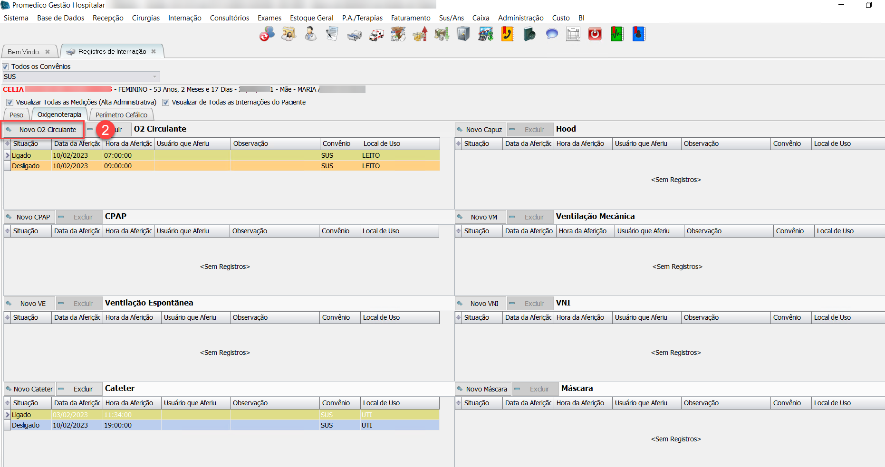Toggle Visualizar de Todas as Internações checkbox
885x467 pixels.
(x=166, y=103)
